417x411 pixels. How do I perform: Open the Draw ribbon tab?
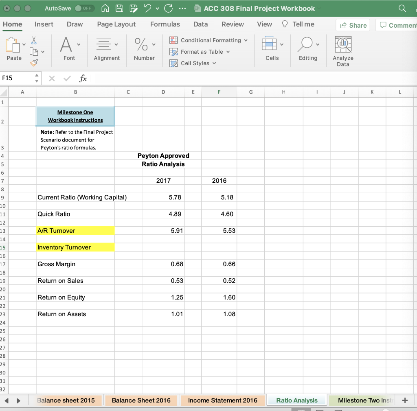tap(75, 24)
